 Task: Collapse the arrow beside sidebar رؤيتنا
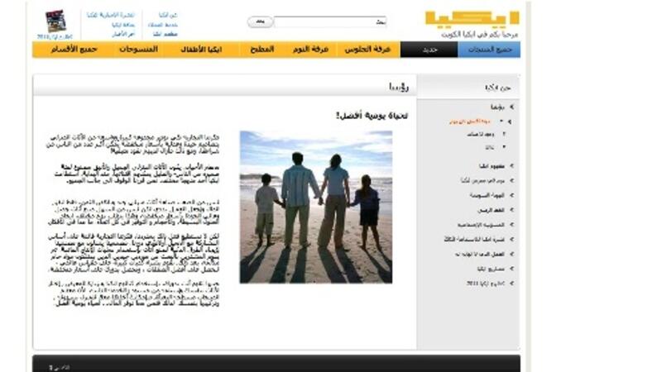tap(511, 107)
